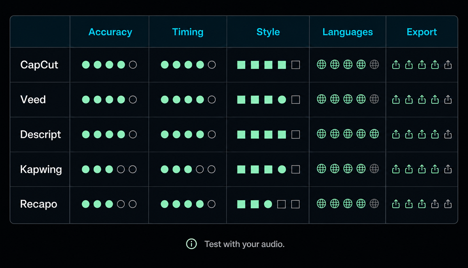Select the Accuracy column header
Viewport: 468px width, 268px height.
click(110, 32)
